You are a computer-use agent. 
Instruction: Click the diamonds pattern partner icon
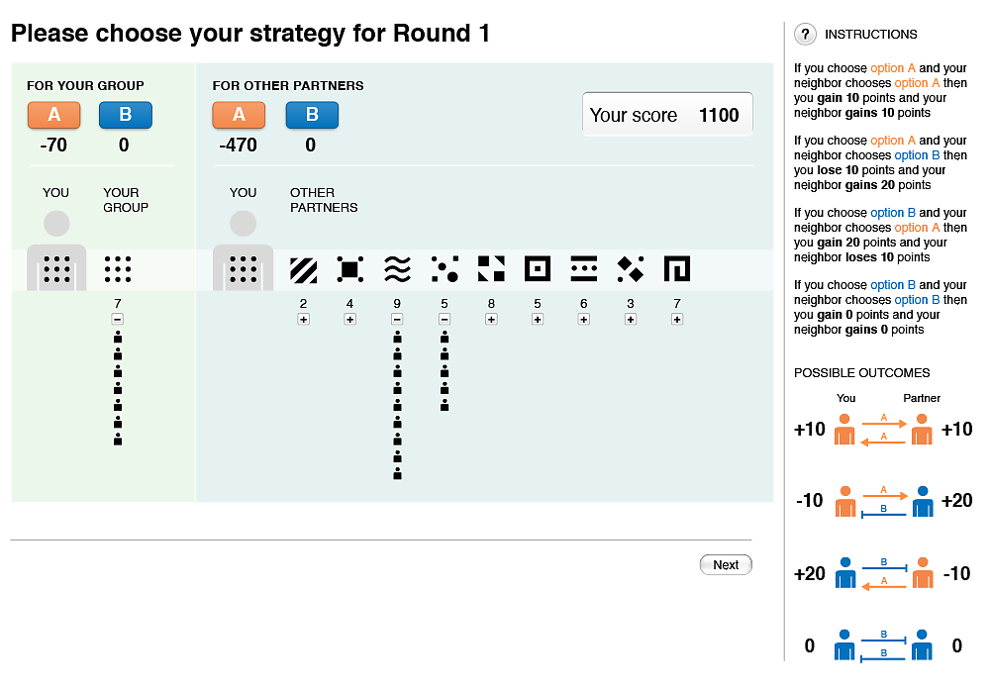(630, 269)
